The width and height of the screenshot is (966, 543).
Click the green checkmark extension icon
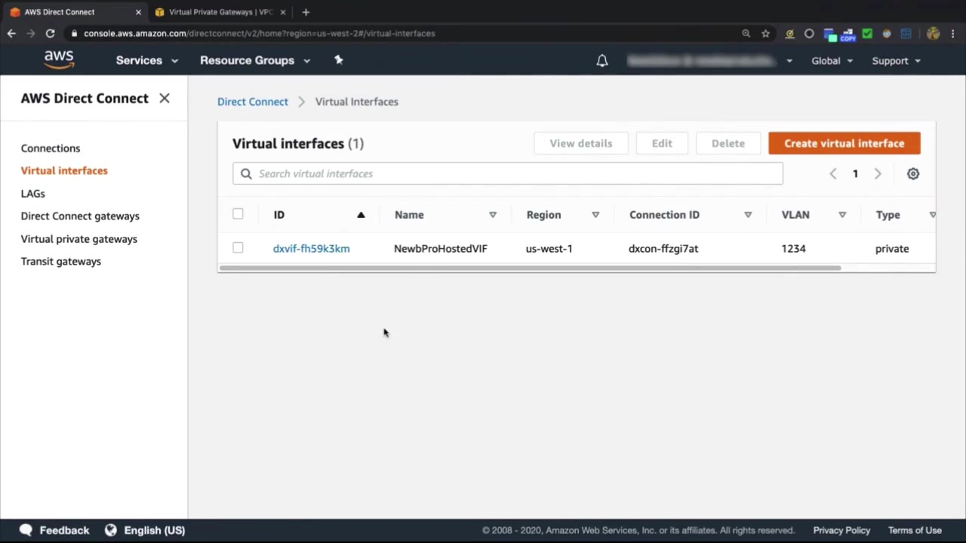pos(867,33)
